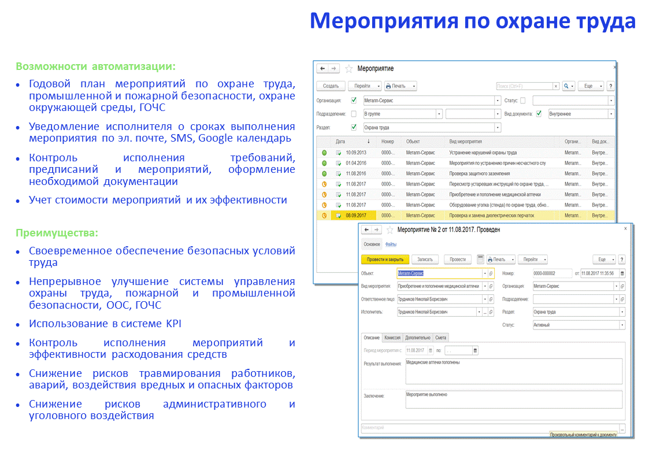Toggle Статус filter checkbox

click(x=523, y=100)
